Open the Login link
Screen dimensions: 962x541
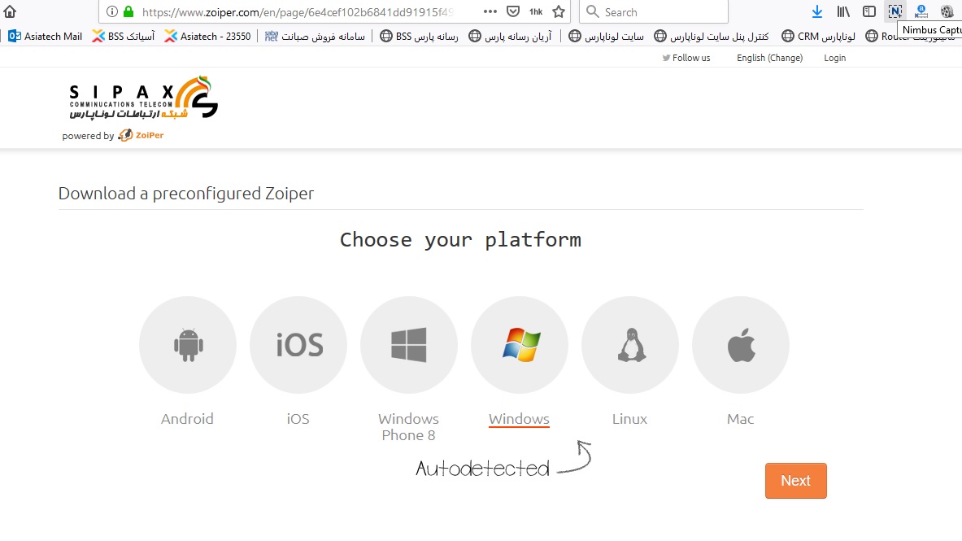click(834, 58)
